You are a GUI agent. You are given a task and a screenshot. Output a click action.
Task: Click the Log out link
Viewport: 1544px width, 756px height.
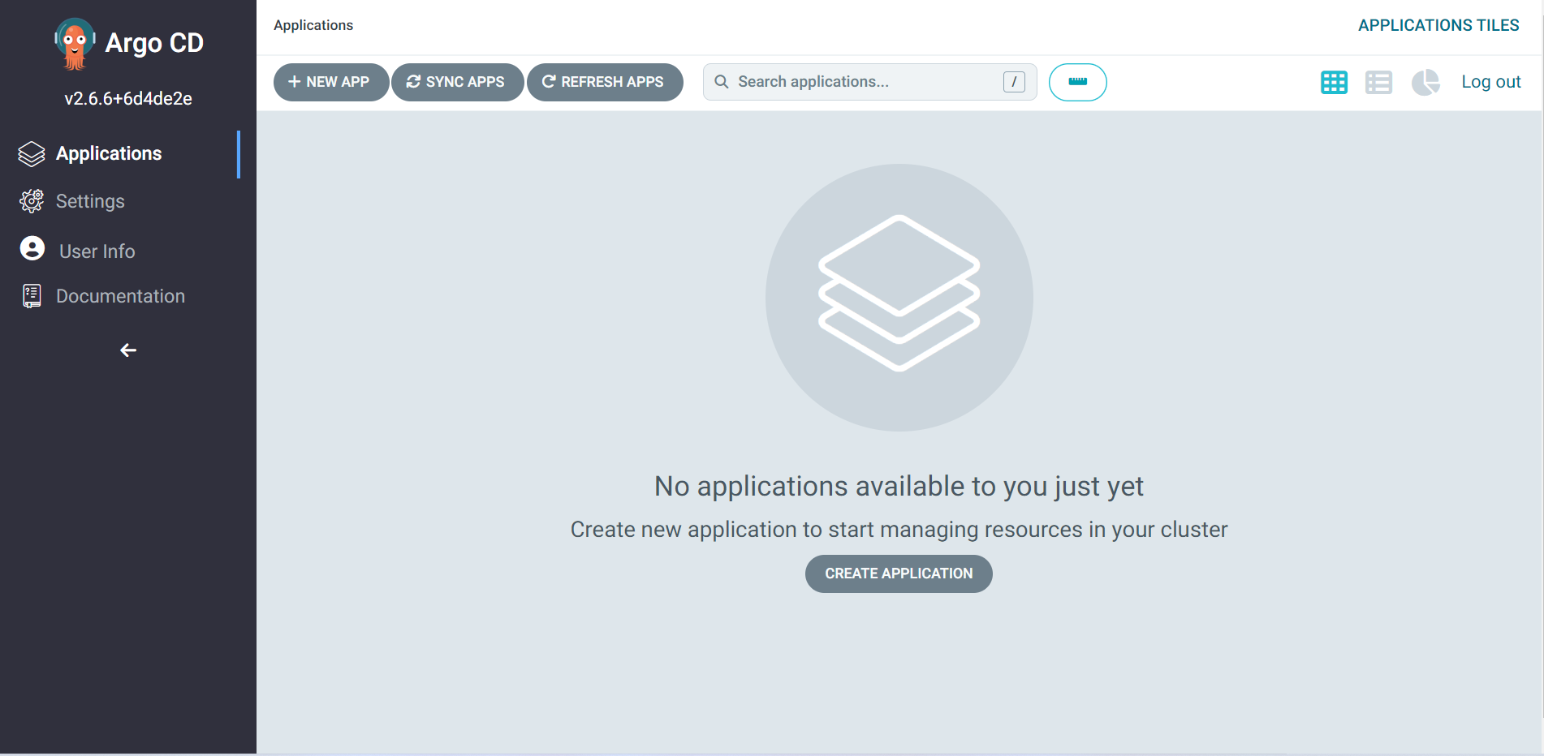pyautogui.click(x=1491, y=81)
